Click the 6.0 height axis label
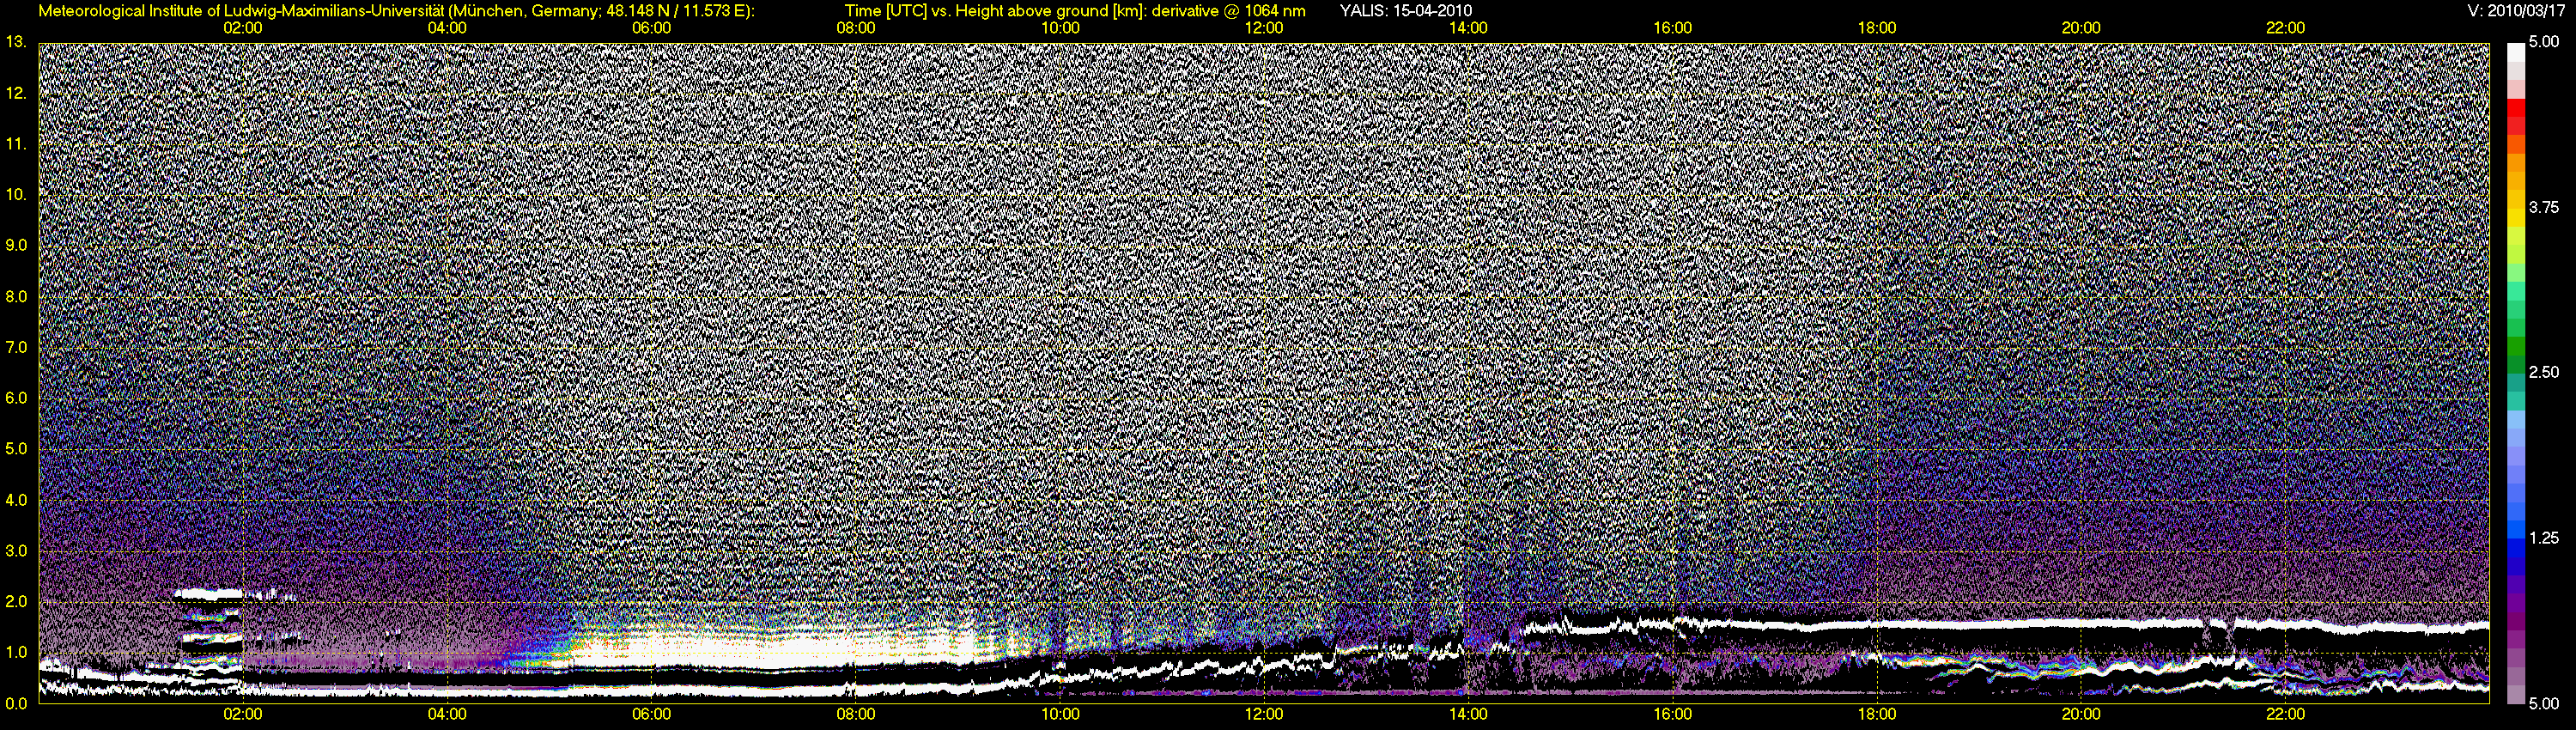This screenshot has height=730, width=2576. 16,398
